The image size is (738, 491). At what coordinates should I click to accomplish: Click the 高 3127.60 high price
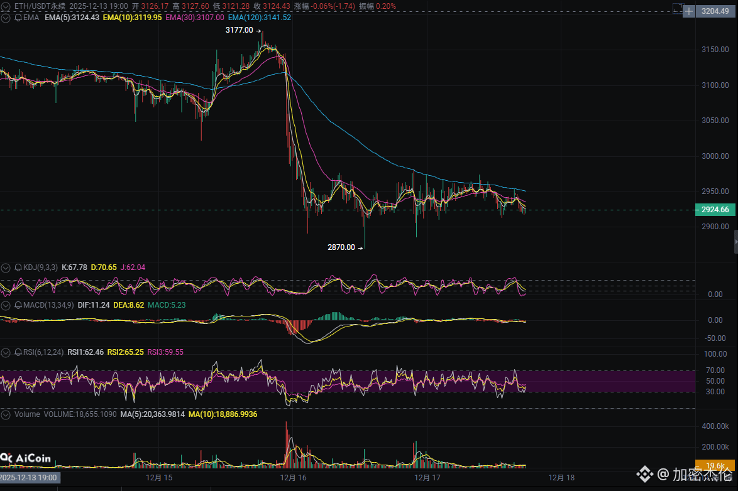[190, 6]
